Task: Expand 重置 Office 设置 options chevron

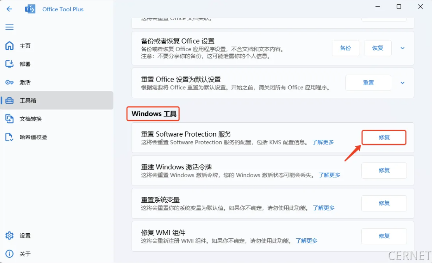Action: tap(402, 83)
